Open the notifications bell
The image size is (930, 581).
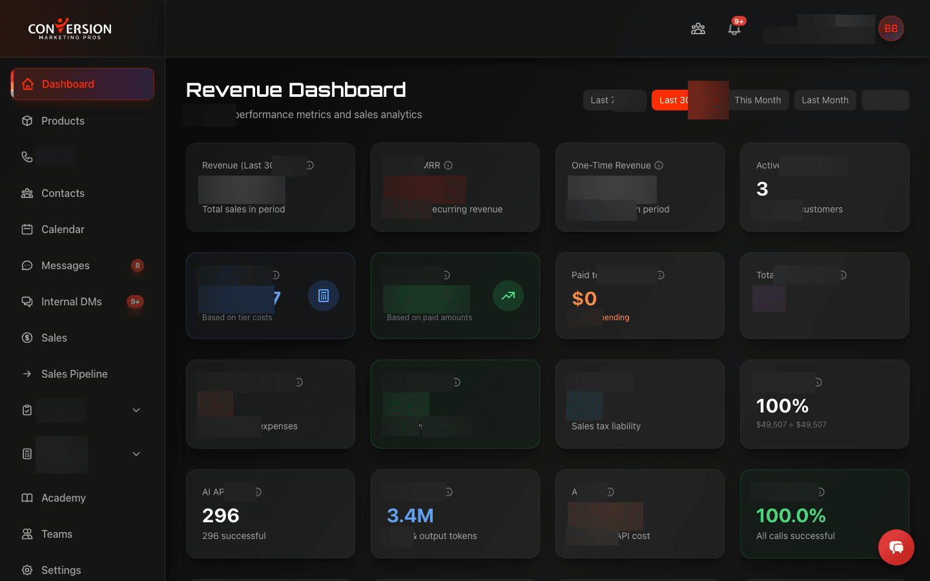click(734, 28)
